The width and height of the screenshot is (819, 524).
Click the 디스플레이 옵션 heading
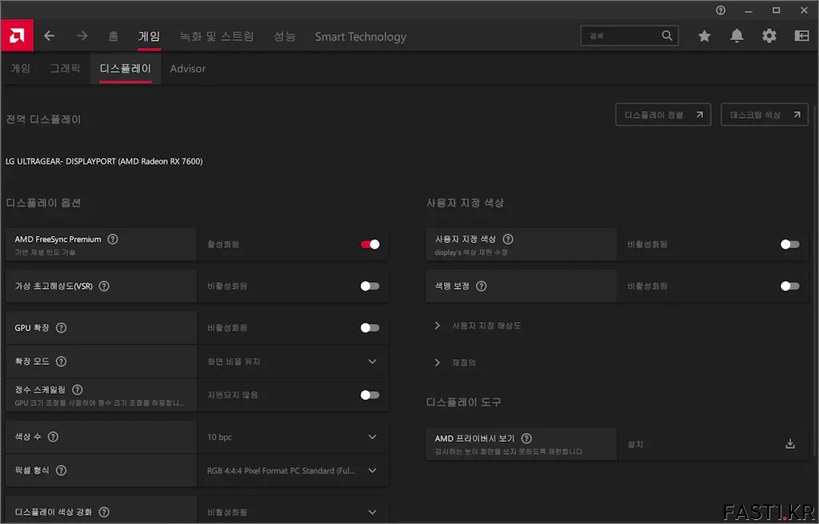[x=43, y=202]
